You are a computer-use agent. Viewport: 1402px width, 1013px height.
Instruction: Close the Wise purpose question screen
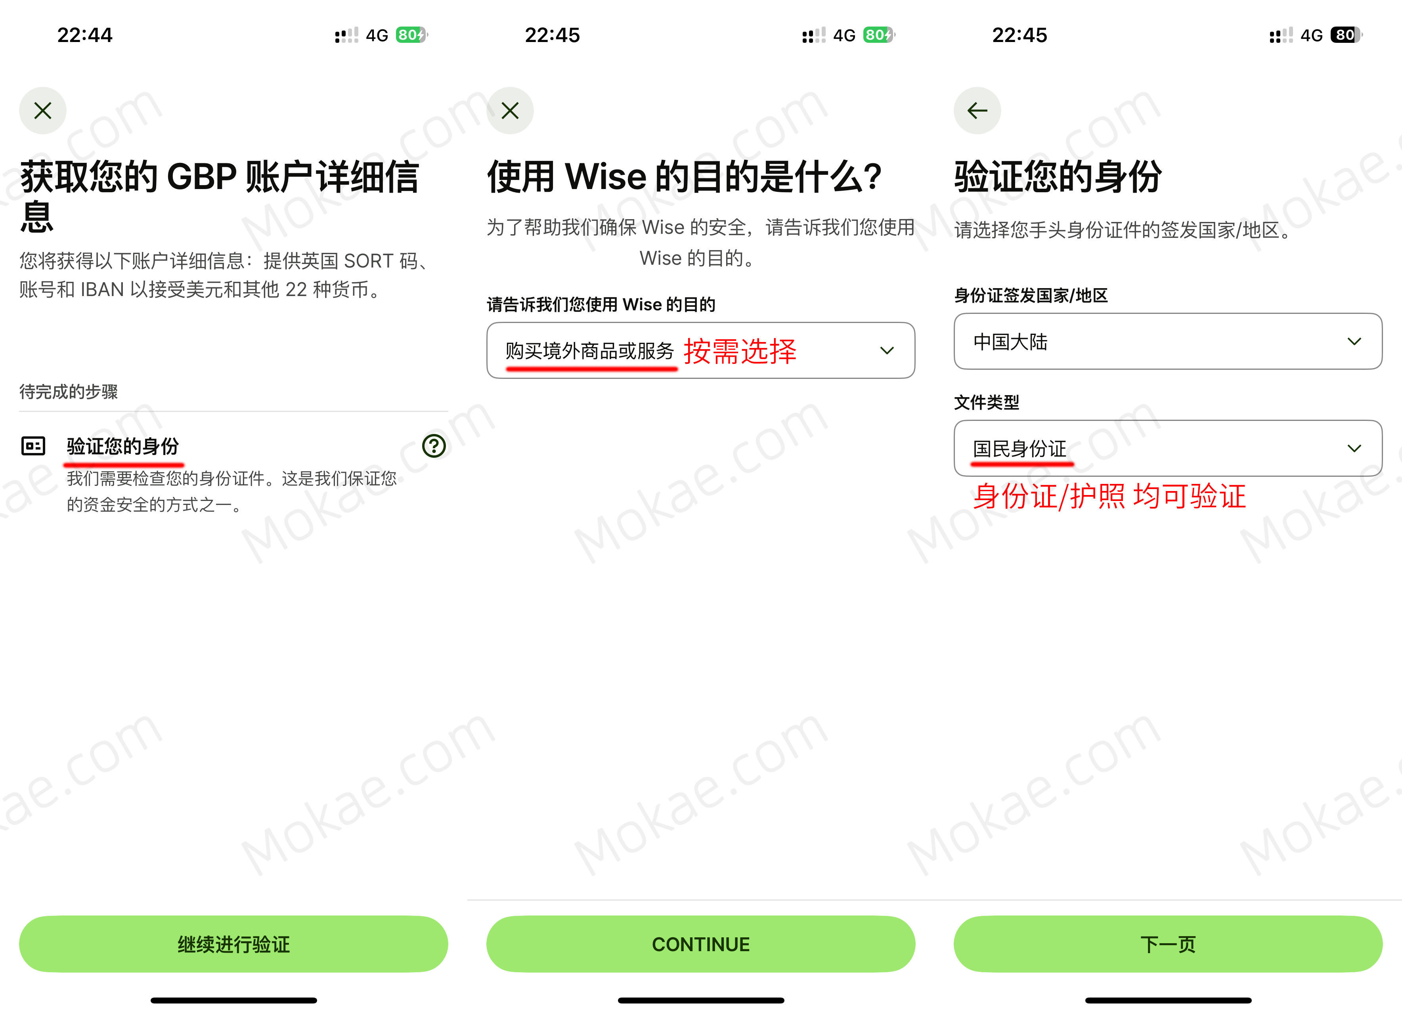coord(510,111)
